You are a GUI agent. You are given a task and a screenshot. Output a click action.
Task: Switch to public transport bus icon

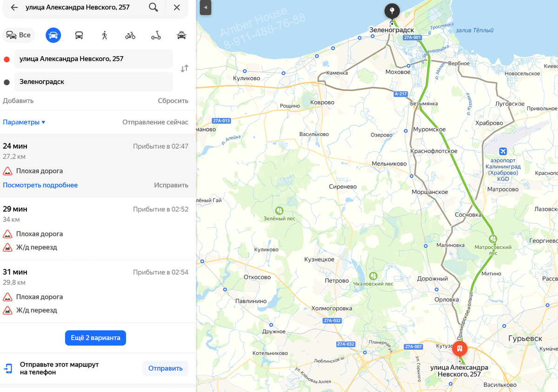(79, 35)
